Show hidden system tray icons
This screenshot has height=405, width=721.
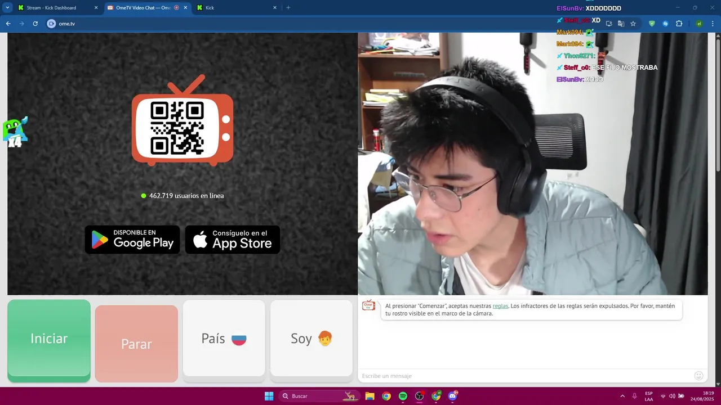[622, 396]
